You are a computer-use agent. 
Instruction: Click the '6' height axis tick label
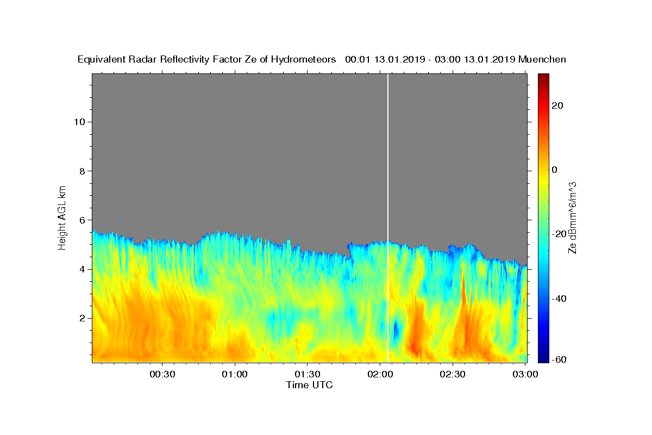click(81, 220)
